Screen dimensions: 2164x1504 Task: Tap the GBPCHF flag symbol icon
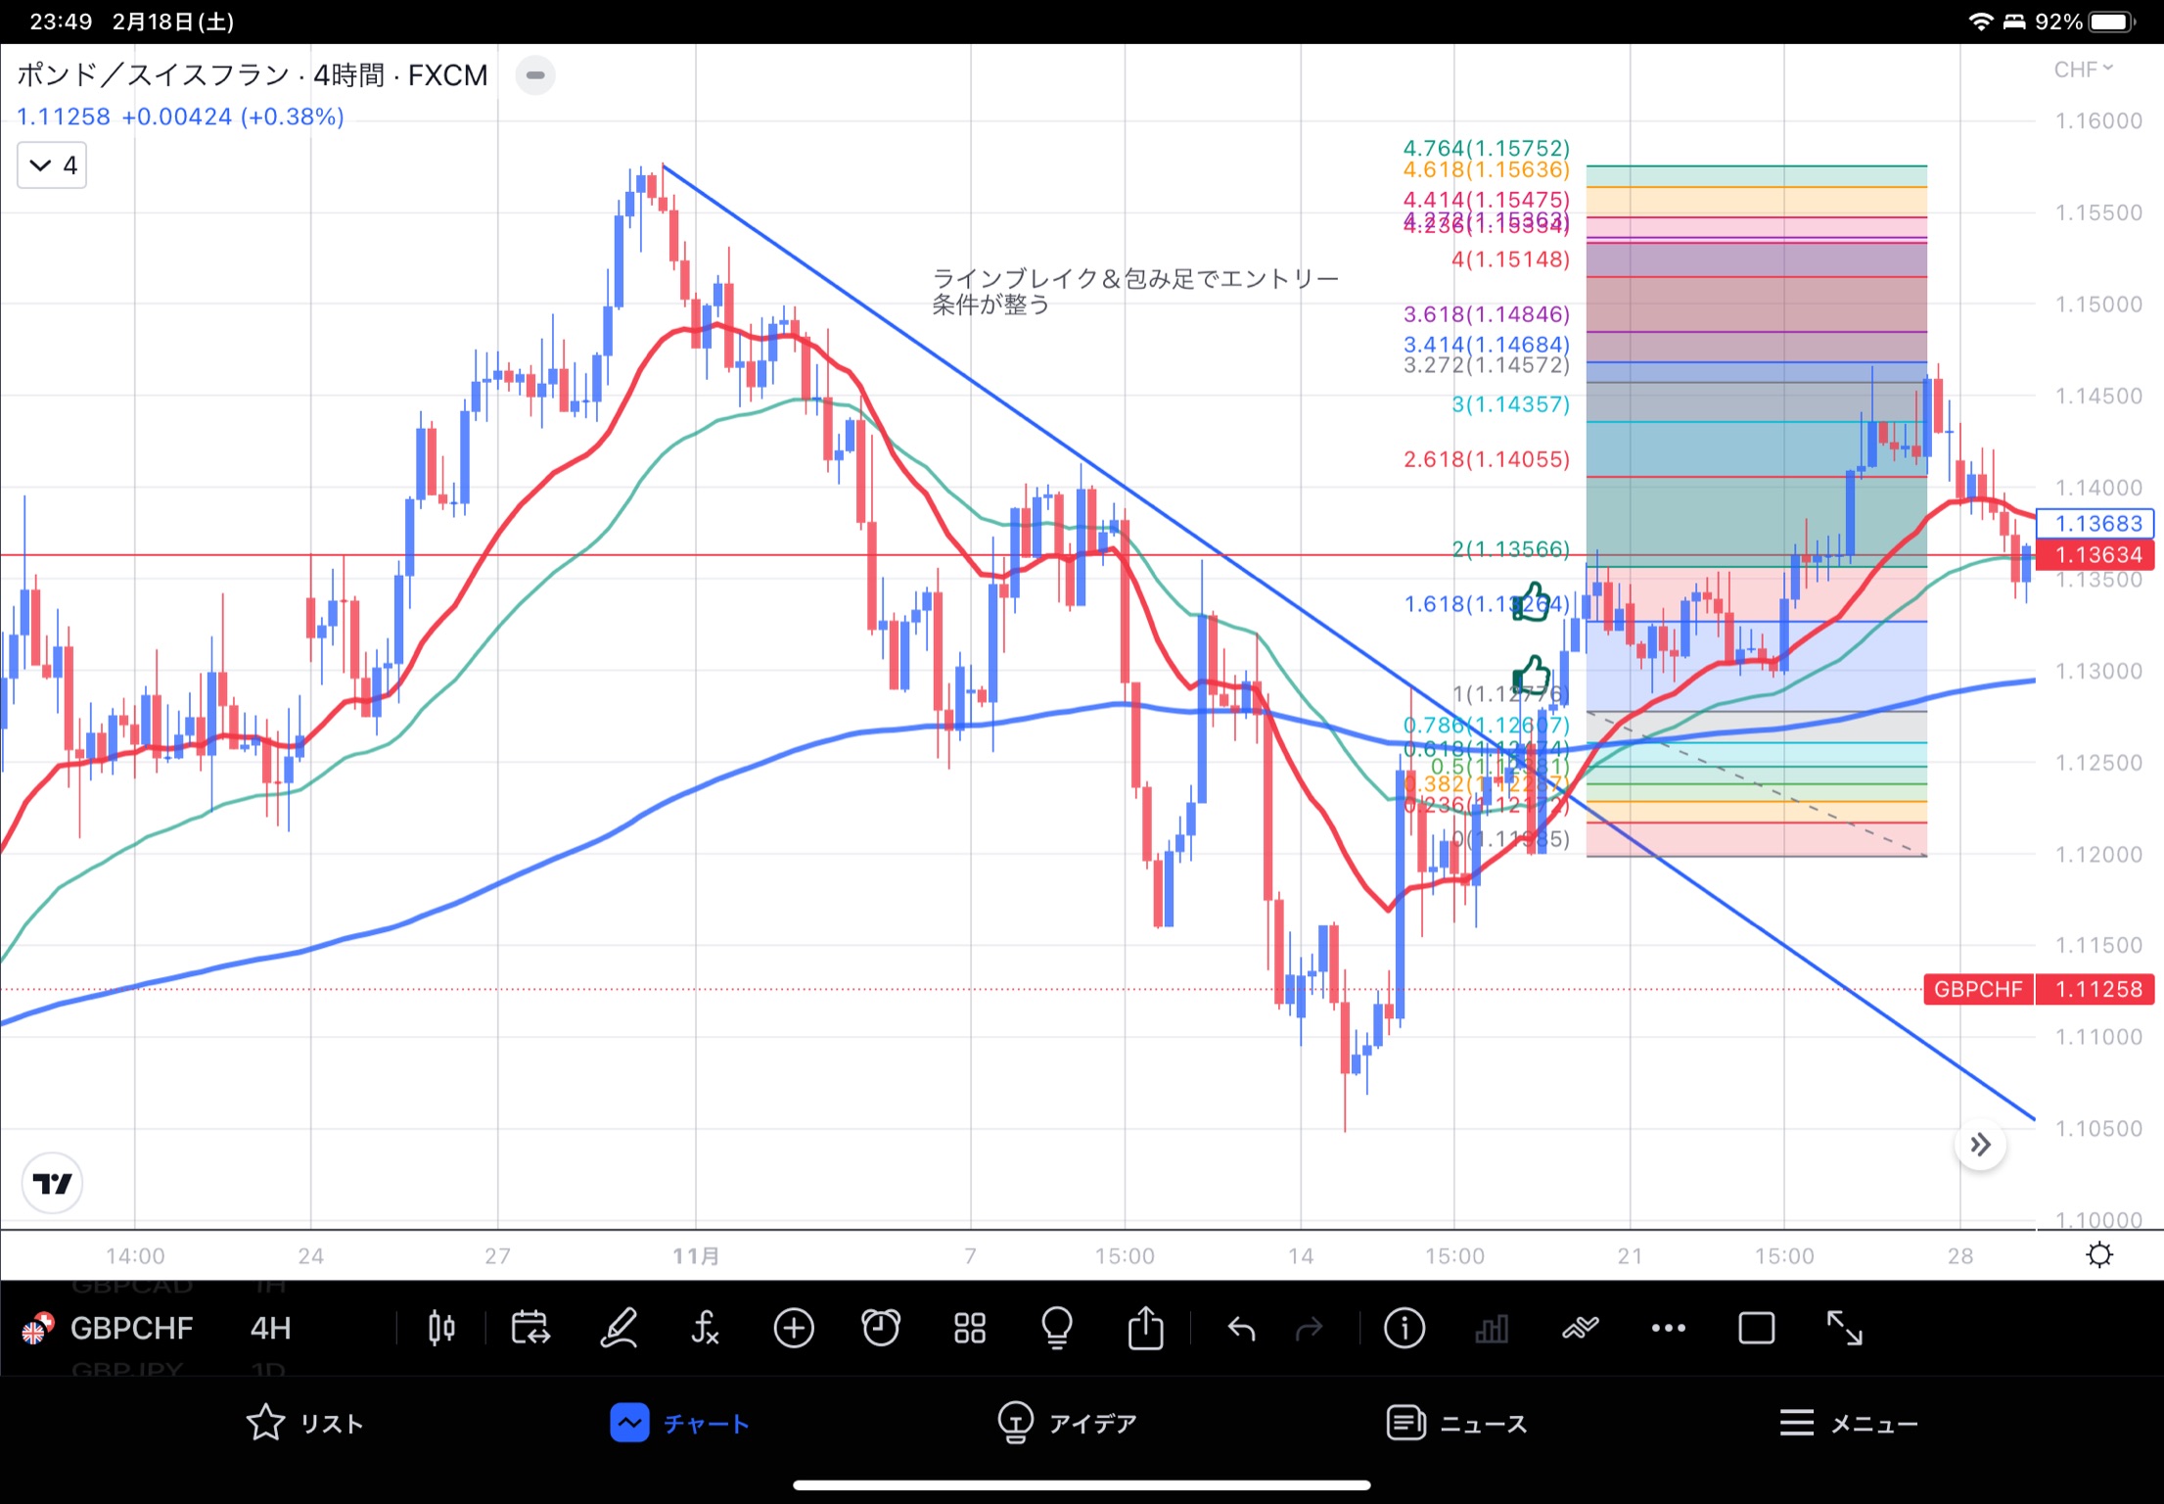pyautogui.click(x=37, y=1329)
